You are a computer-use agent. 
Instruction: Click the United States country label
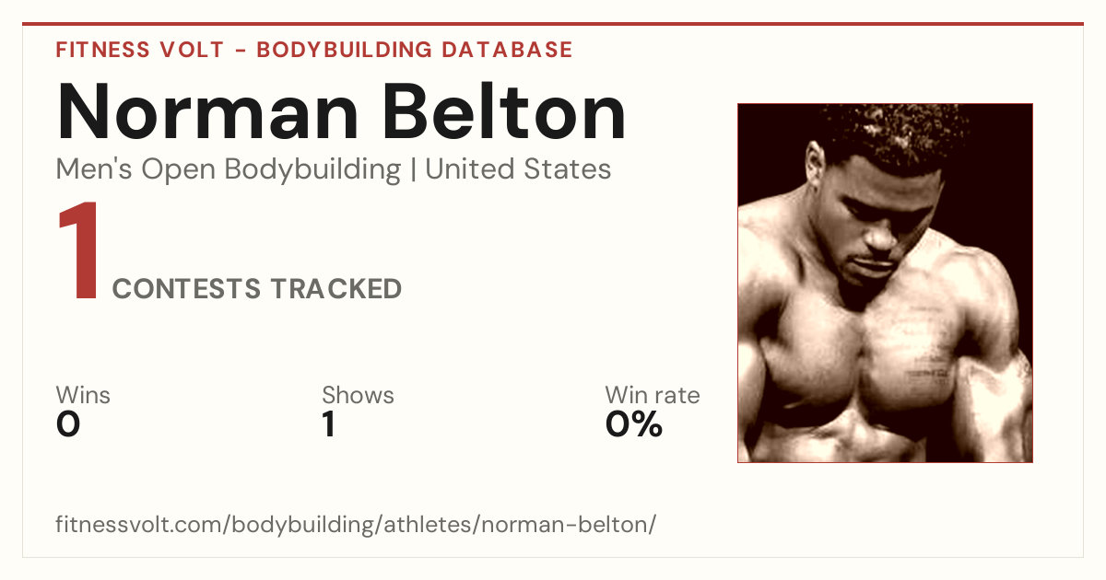pos(518,169)
